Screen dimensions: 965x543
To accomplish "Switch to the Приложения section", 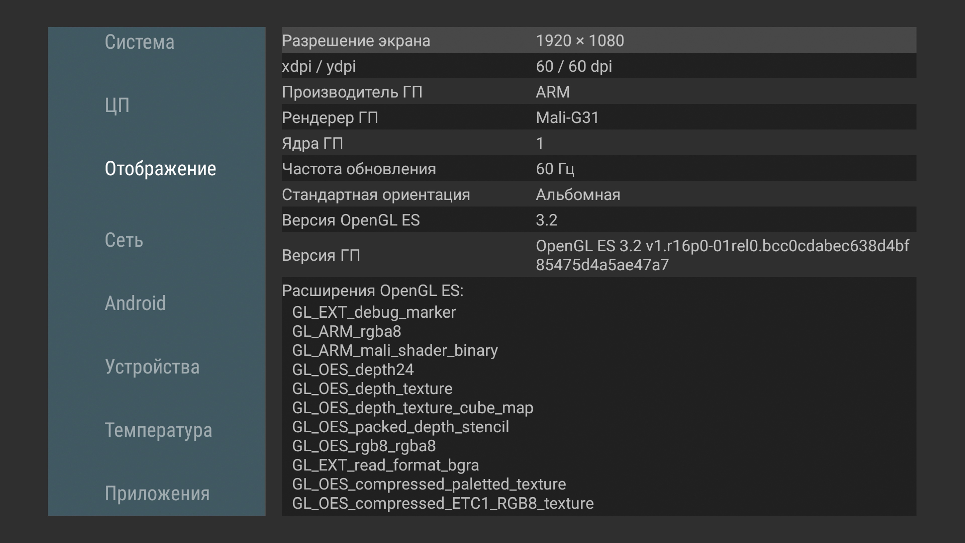I will pos(157,493).
